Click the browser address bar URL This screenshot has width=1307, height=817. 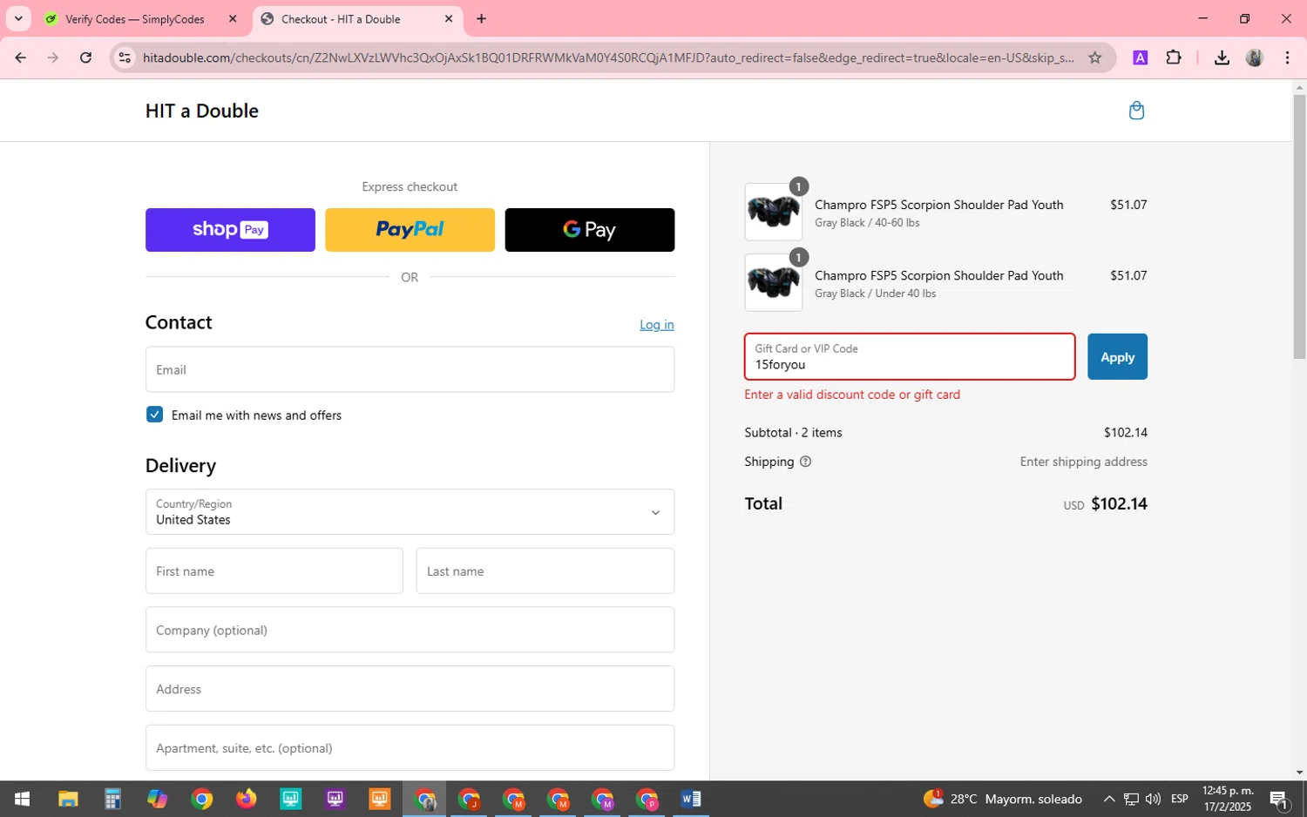[608, 57]
